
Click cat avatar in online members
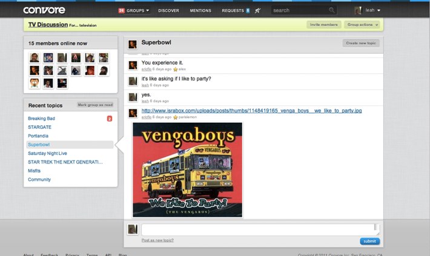point(62,70)
